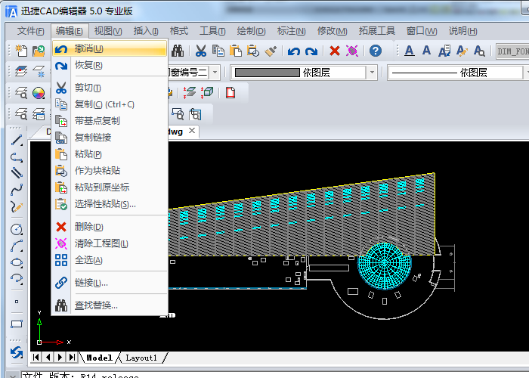
Task: Open the Dimension (标注) menu
Action: pos(291,31)
